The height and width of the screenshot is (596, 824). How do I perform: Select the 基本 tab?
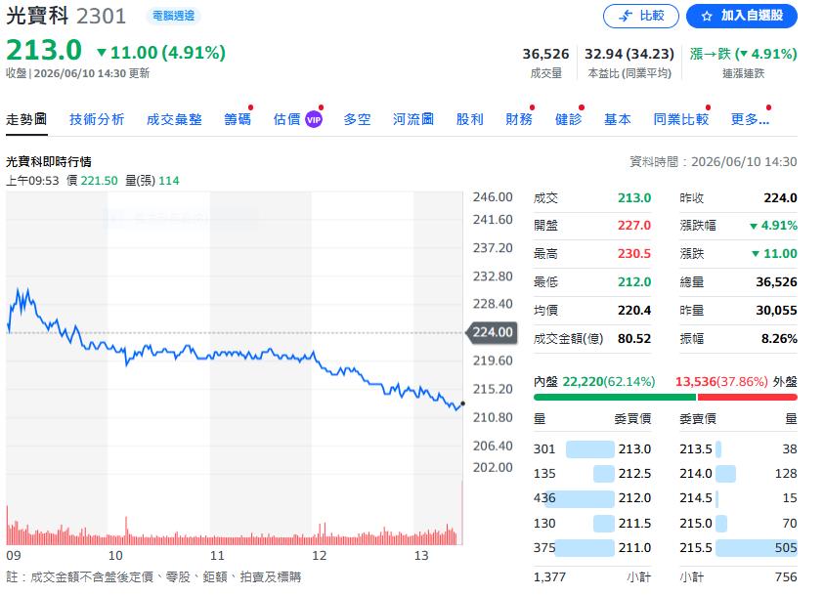pyautogui.click(x=618, y=119)
